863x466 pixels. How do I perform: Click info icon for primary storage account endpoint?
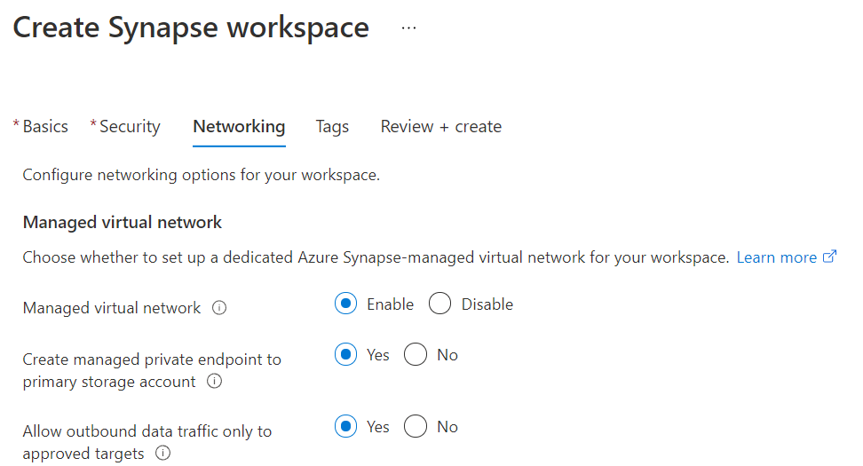[x=214, y=382]
